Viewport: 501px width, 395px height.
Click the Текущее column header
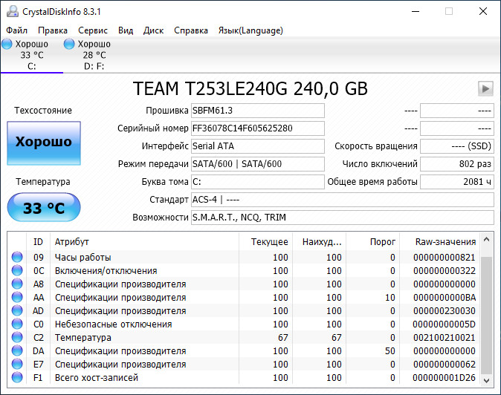tap(265, 242)
